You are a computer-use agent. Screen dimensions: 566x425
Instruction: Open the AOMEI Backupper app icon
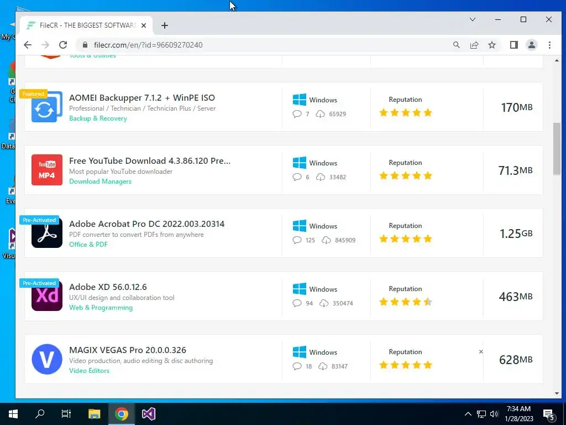pos(46,107)
